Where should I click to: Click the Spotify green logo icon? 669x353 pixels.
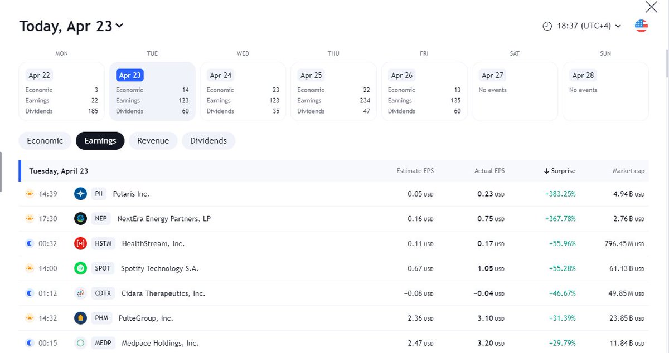click(80, 268)
